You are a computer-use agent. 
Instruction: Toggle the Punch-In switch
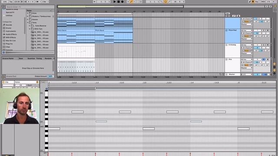[x=162, y=2]
